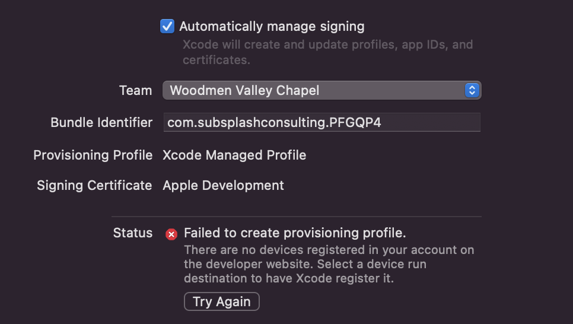Click the "Status" row label

(x=133, y=233)
